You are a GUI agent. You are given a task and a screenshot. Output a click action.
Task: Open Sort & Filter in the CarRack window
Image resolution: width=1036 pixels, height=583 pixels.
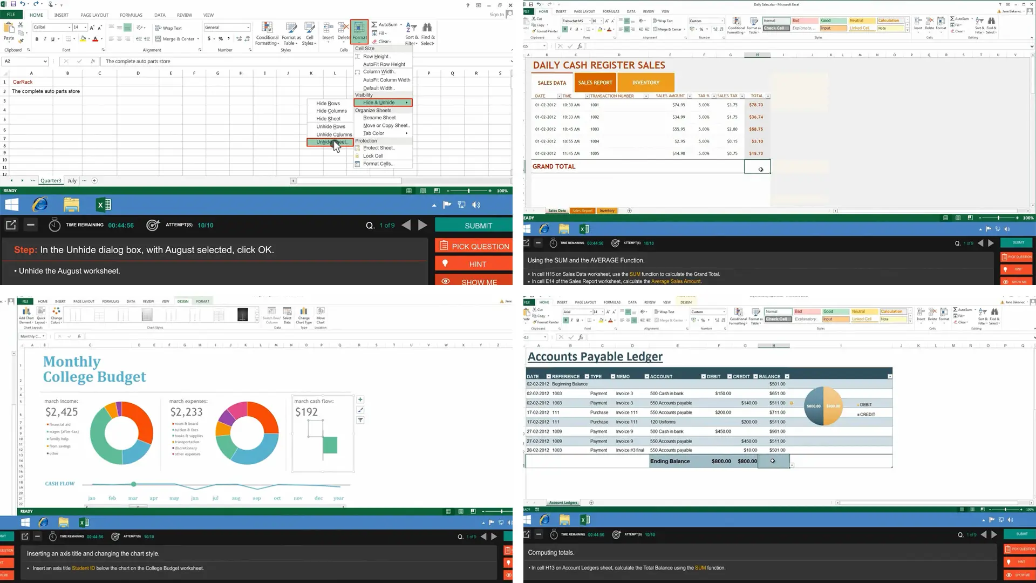(411, 33)
